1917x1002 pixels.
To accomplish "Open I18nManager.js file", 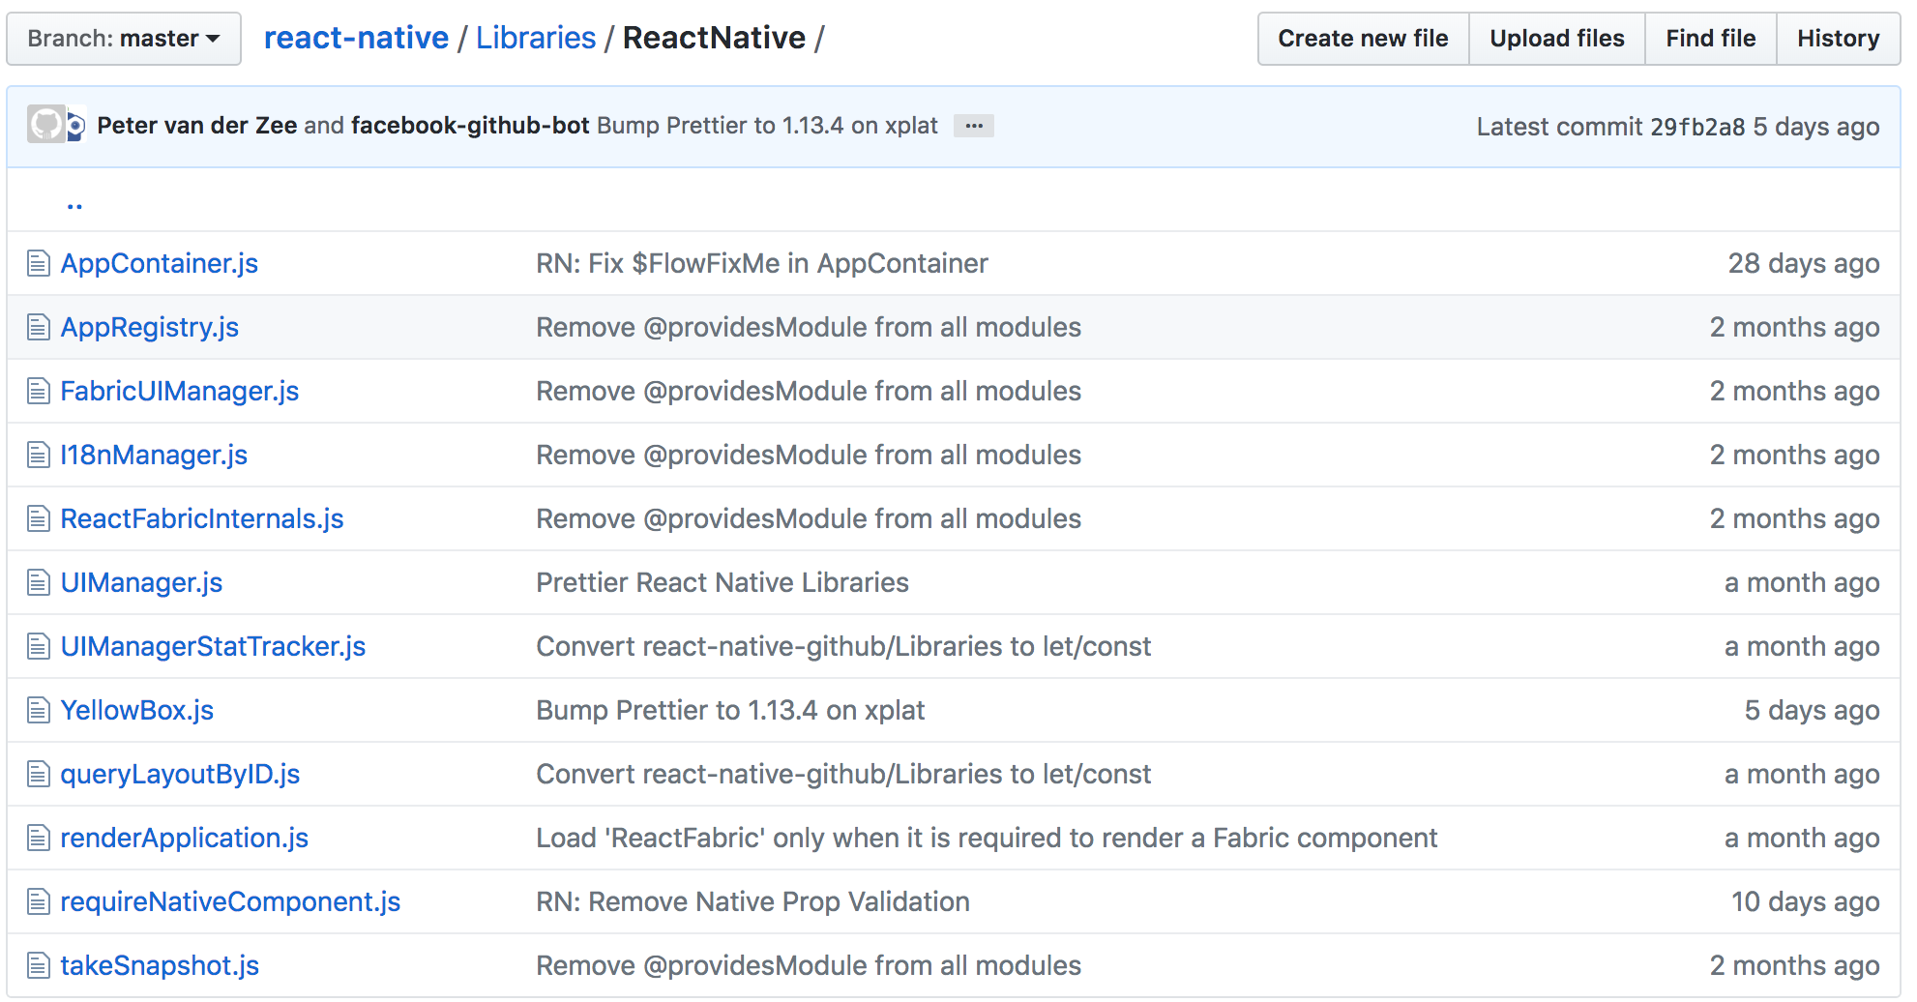I will pyautogui.click(x=154, y=455).
